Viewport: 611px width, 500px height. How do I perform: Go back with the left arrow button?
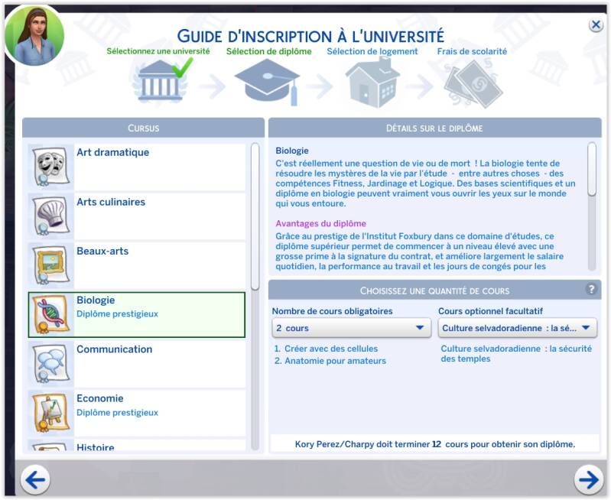(35, 479)
